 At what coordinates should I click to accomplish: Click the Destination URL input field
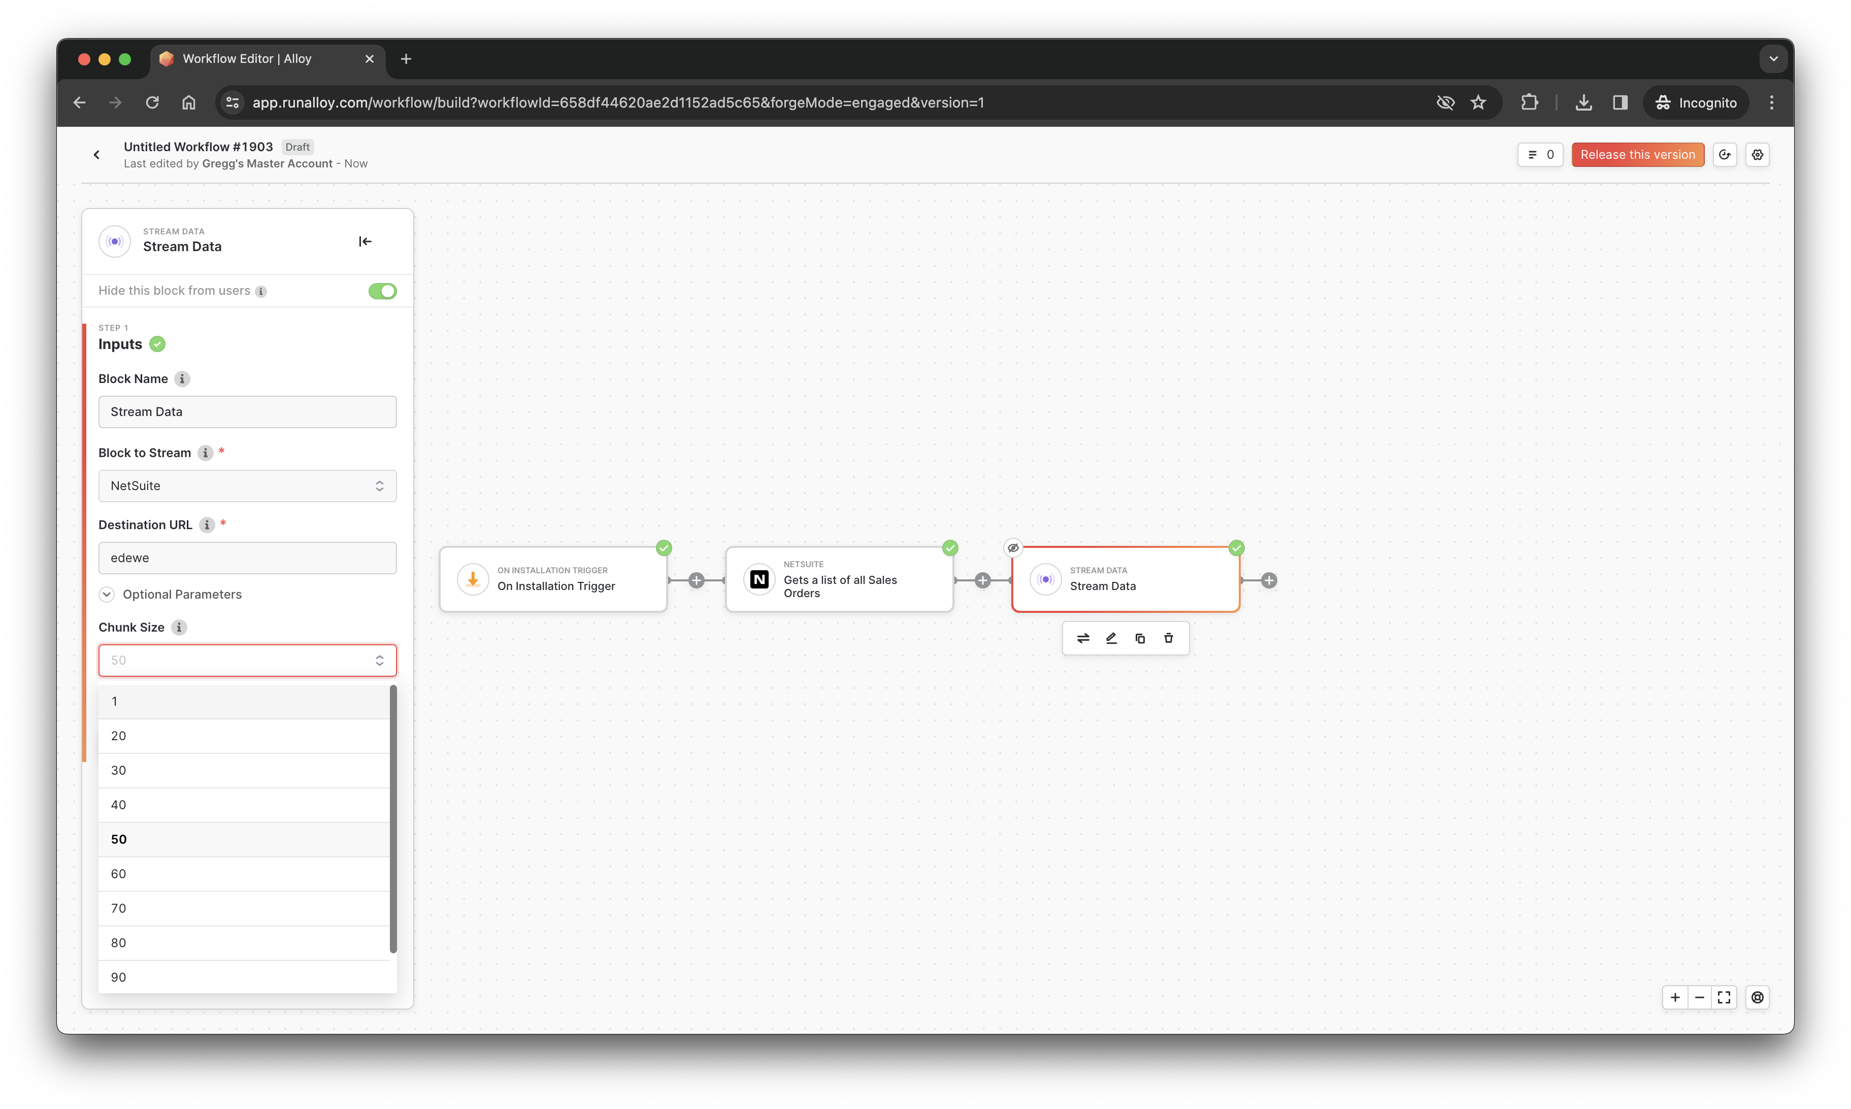(248, 558)
